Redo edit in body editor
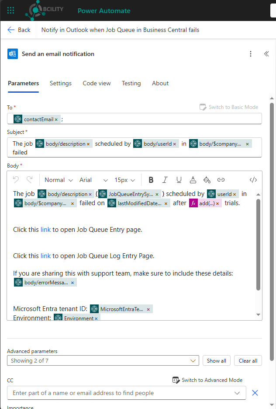This screenshot has width=276, height=409. [x=29, y=180]
